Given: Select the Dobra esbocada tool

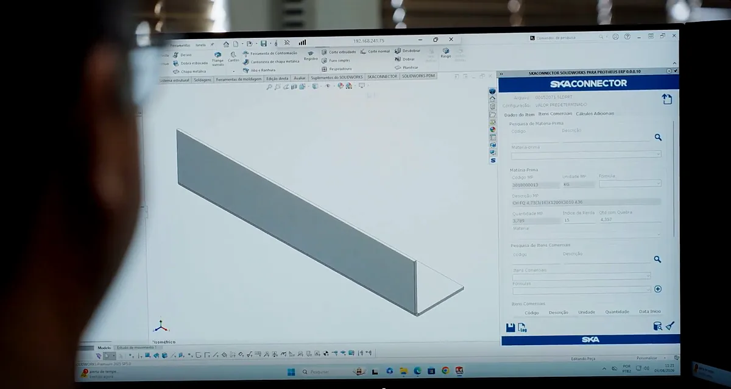Looking at the screenshot, I should (189, 63).
